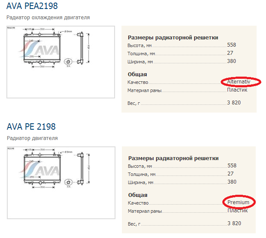Open the AVA PE 2198 product title

31,127
